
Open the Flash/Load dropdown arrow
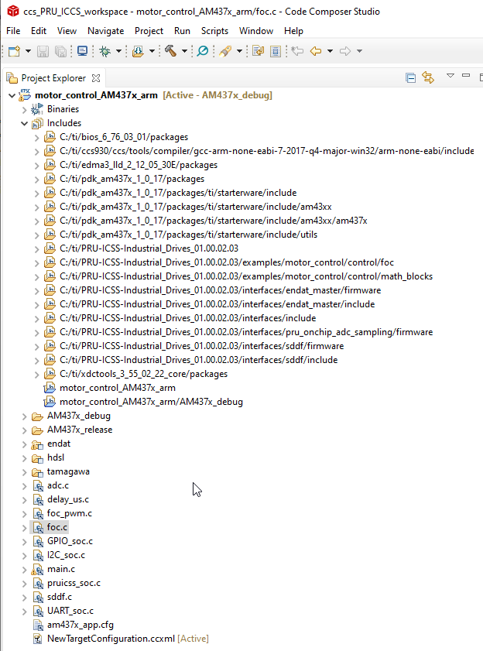click(152, 51)
